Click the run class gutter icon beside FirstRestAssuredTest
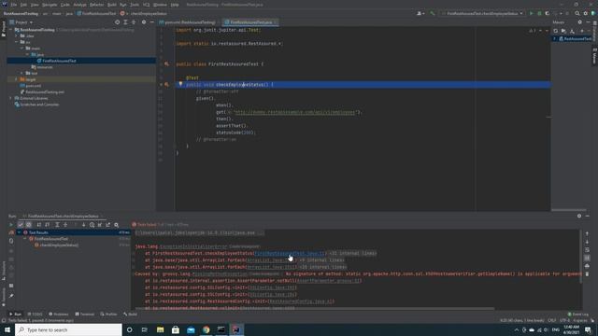 [x=166, y=64]
